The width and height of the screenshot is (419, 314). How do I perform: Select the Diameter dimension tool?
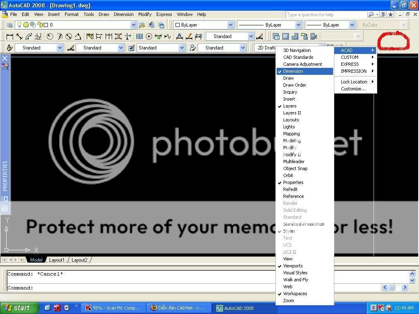coord(69,36)
